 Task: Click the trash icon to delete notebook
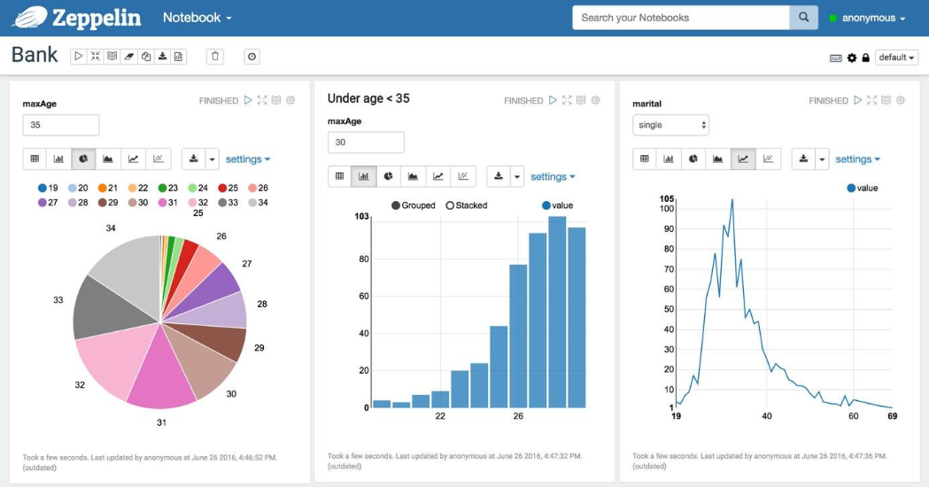pos(215,57)
